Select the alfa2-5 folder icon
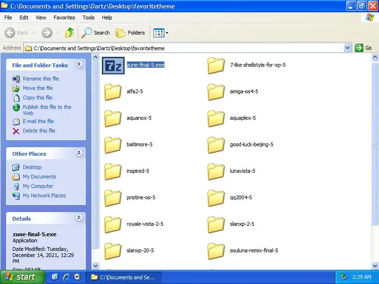This screenshot has width=379, height=284. (113, 92)
